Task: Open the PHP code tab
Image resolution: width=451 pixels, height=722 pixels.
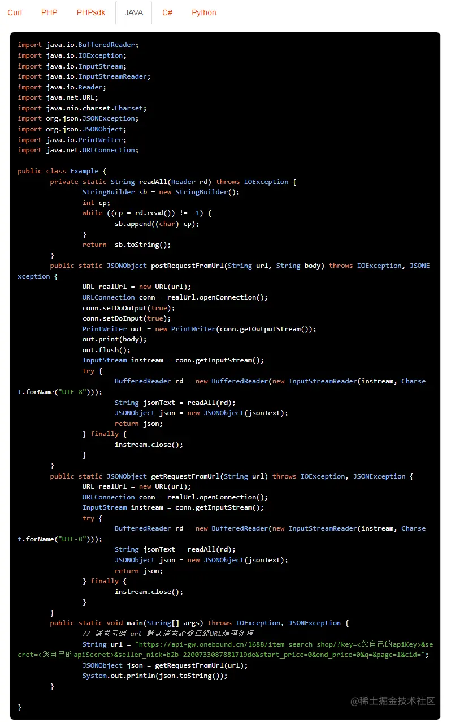Action: tap(49, 12)
